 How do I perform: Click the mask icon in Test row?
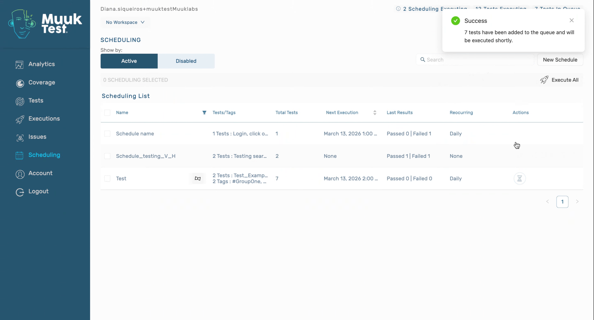pyautogui.click(x=198, y=179)
